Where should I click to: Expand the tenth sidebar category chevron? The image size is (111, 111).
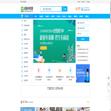pos(31,62)
